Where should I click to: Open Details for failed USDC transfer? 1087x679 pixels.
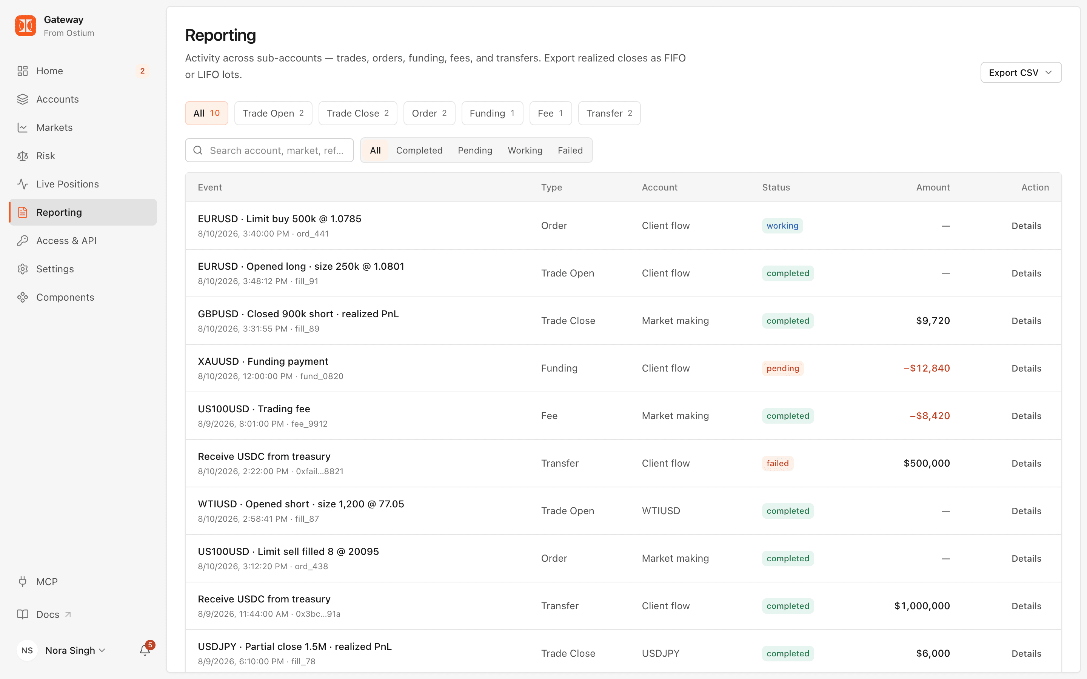1026,464
